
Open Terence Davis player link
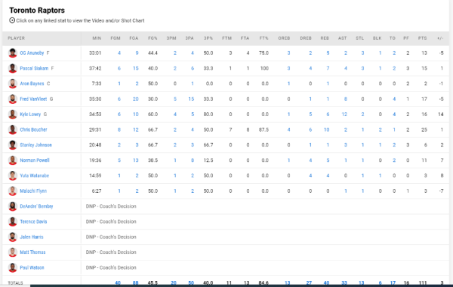33,221
